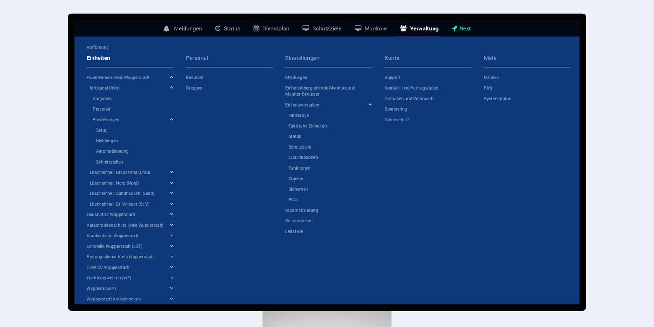Click the users icon beside Verwaltung
Image resolution: width=654 pixels, height=327 pixels.
coord(404,28)
